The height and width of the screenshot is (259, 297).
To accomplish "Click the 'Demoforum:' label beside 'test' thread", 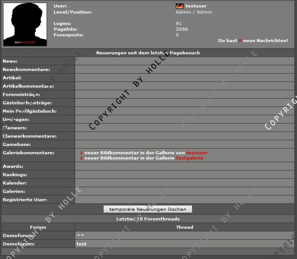I will pyautogui.click(x=18, y=244).
